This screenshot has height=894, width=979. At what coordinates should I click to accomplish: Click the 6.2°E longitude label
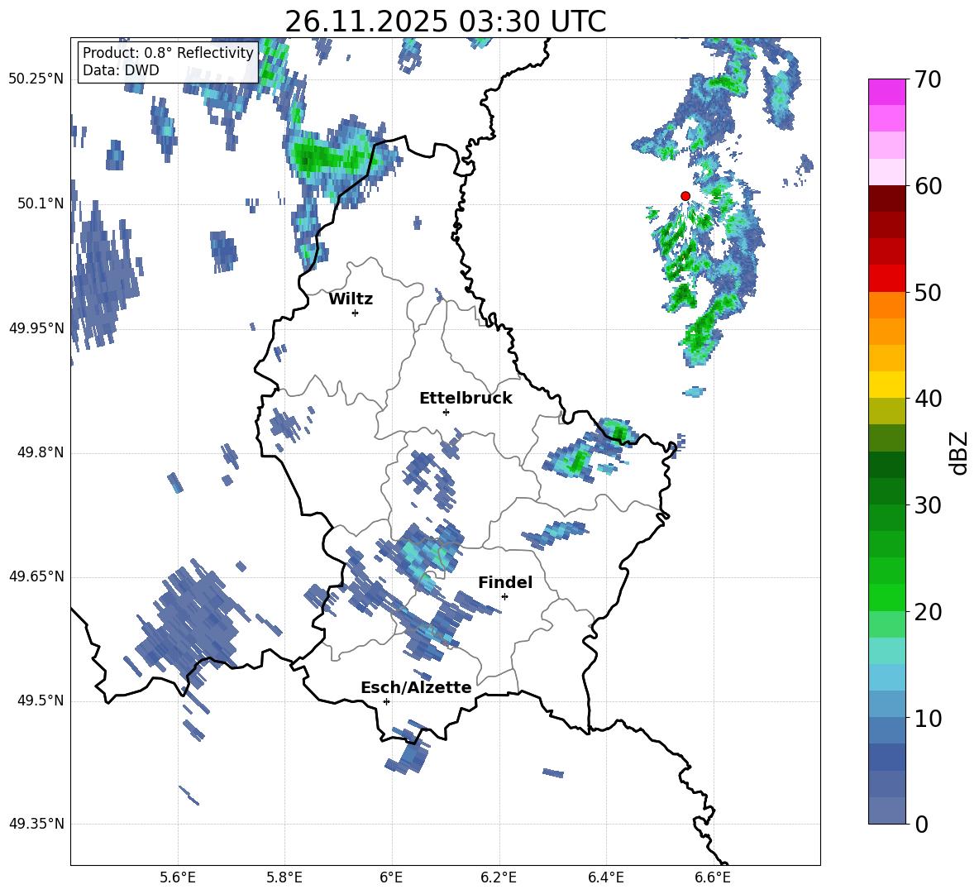coord(499,877)
